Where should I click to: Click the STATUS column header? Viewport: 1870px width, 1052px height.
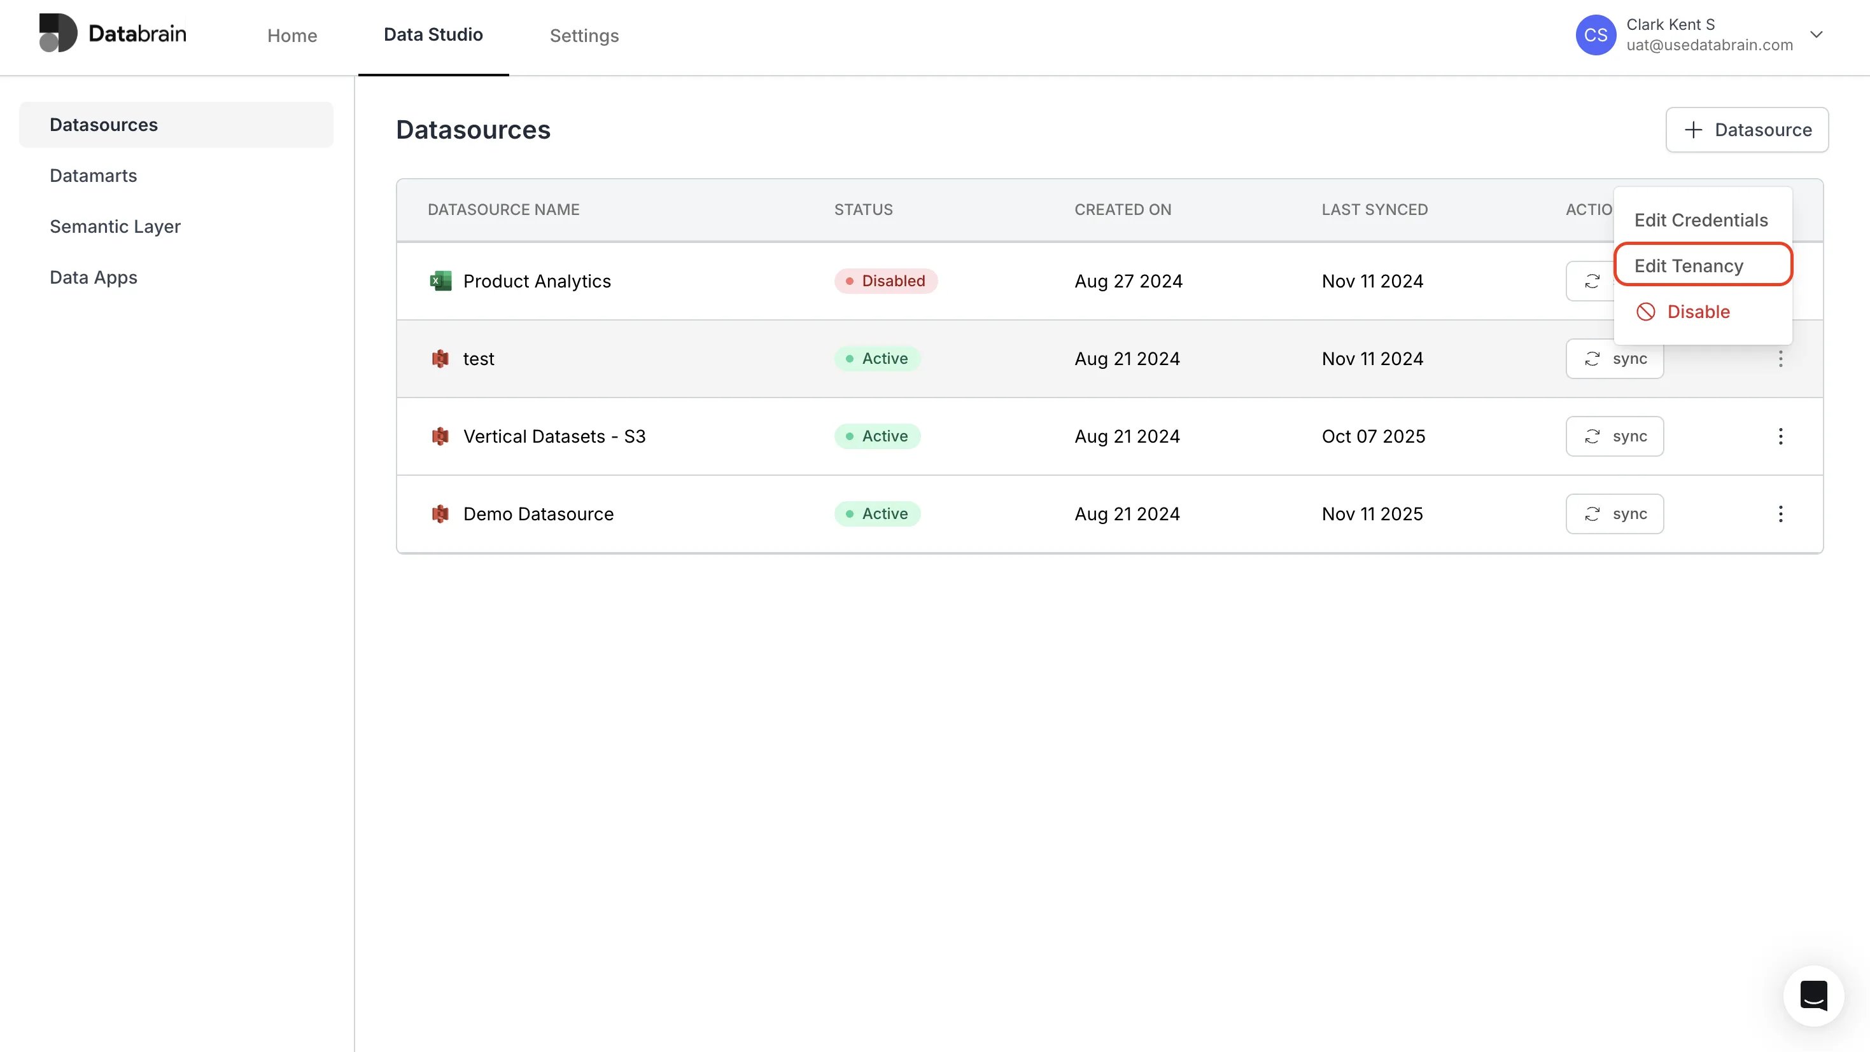tap(863, 210)
